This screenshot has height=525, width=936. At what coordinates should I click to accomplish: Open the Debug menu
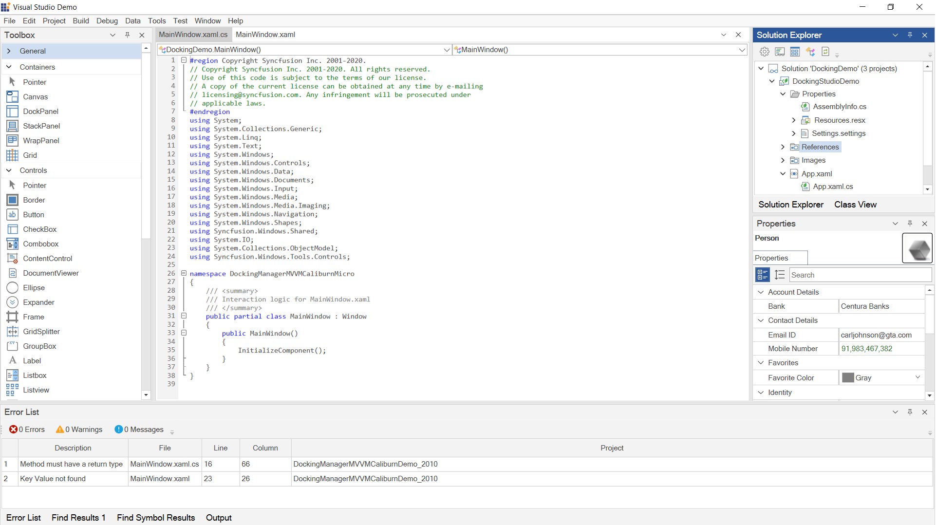(107, 21)
